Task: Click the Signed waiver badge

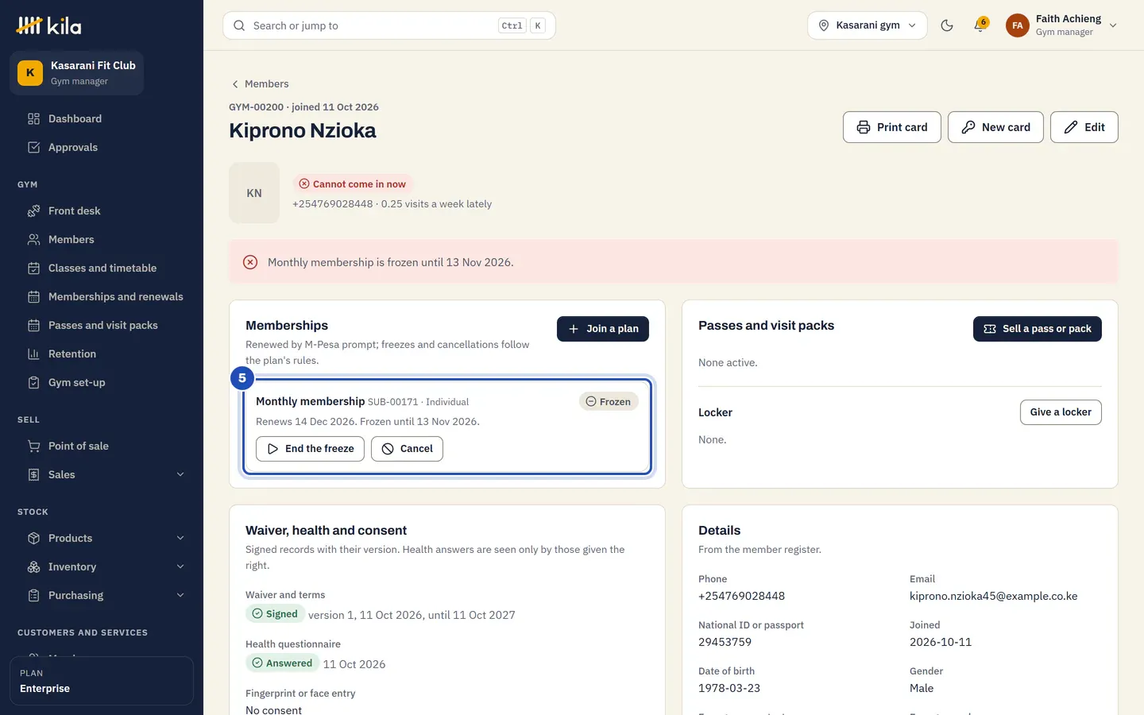Action: [x=275, y=614]
